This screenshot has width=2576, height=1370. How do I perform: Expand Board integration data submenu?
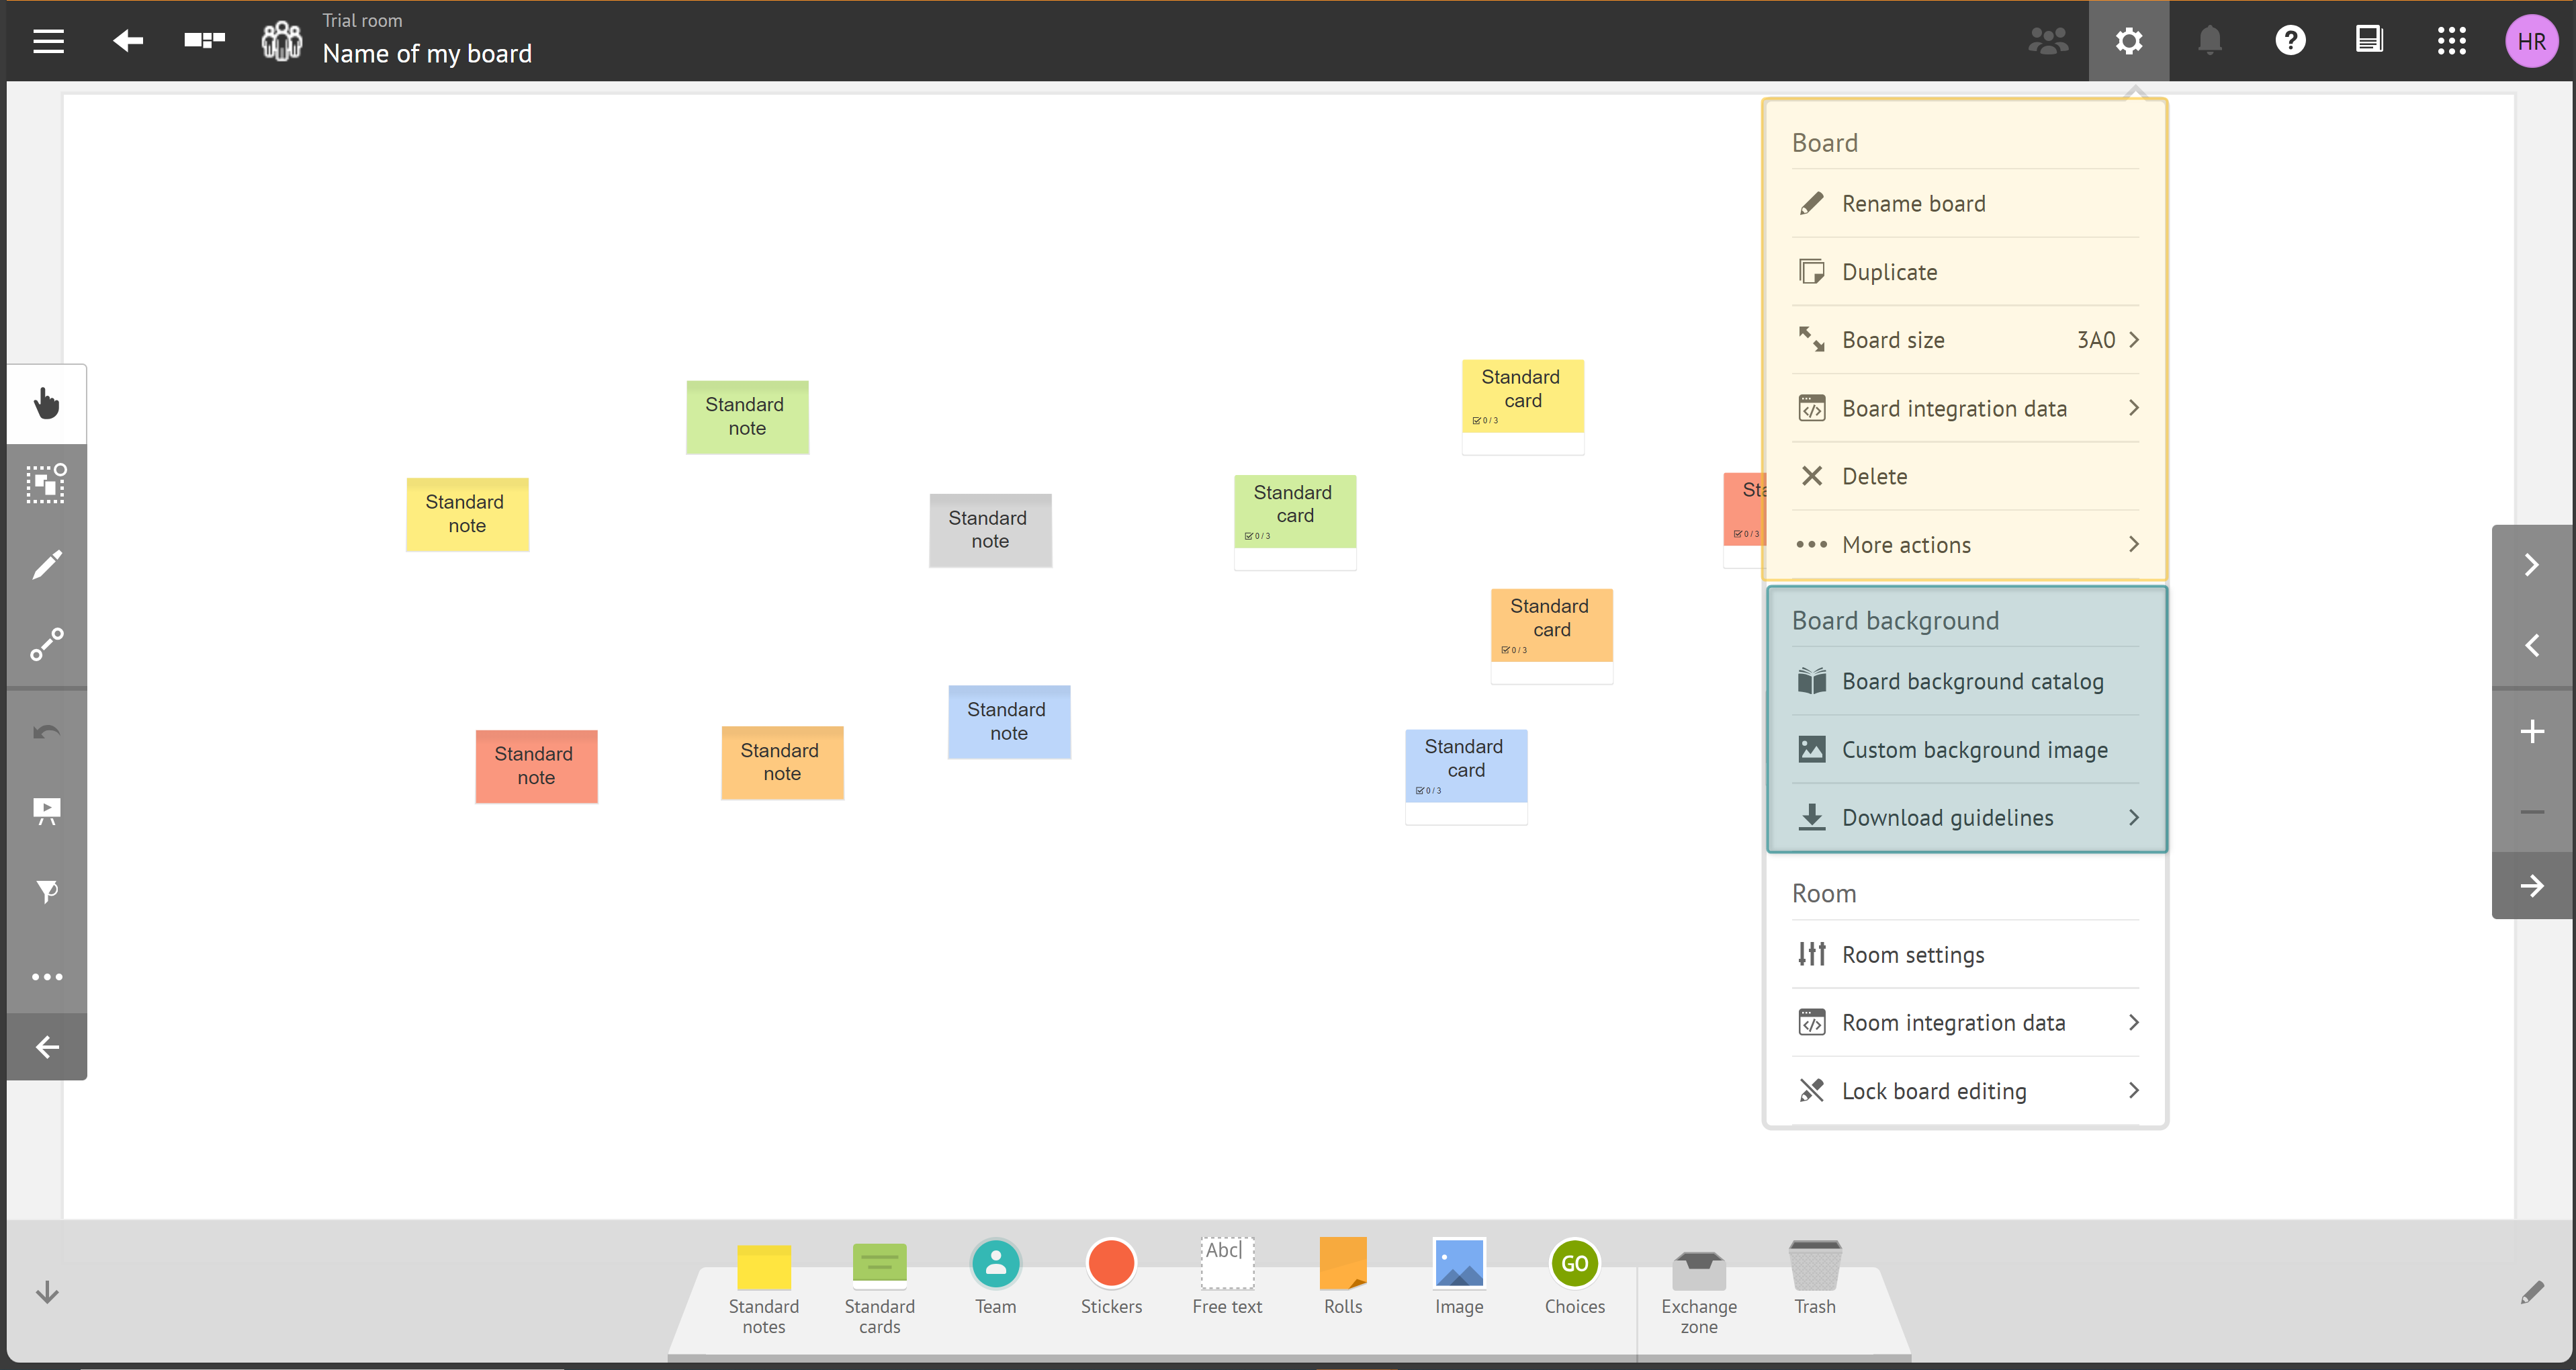pyautogui.click(x=1966, y=408)
